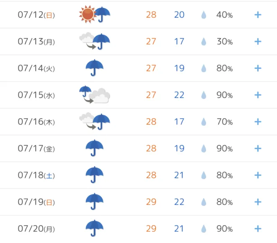Expand the 07/16 Thursday forecast

(258, 122)
